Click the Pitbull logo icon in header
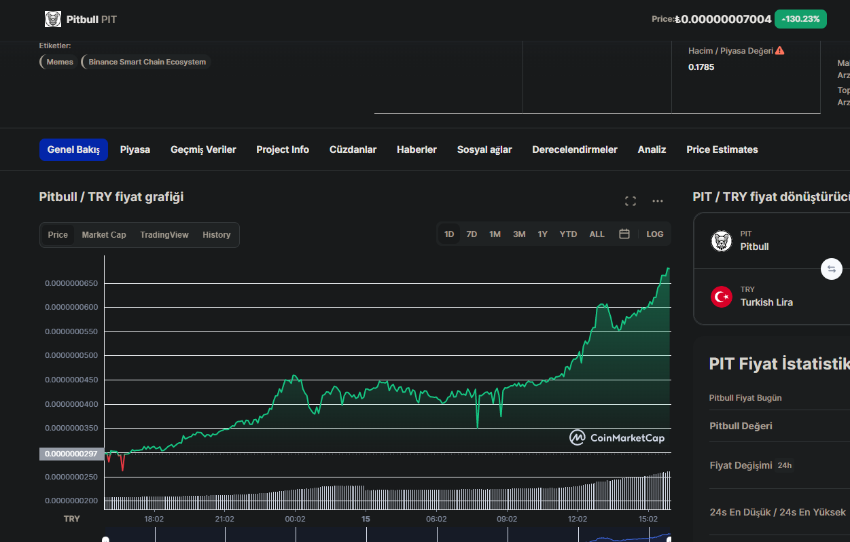Image resolution: width=850 pixels, height=542 pixels. click(53, 19)
